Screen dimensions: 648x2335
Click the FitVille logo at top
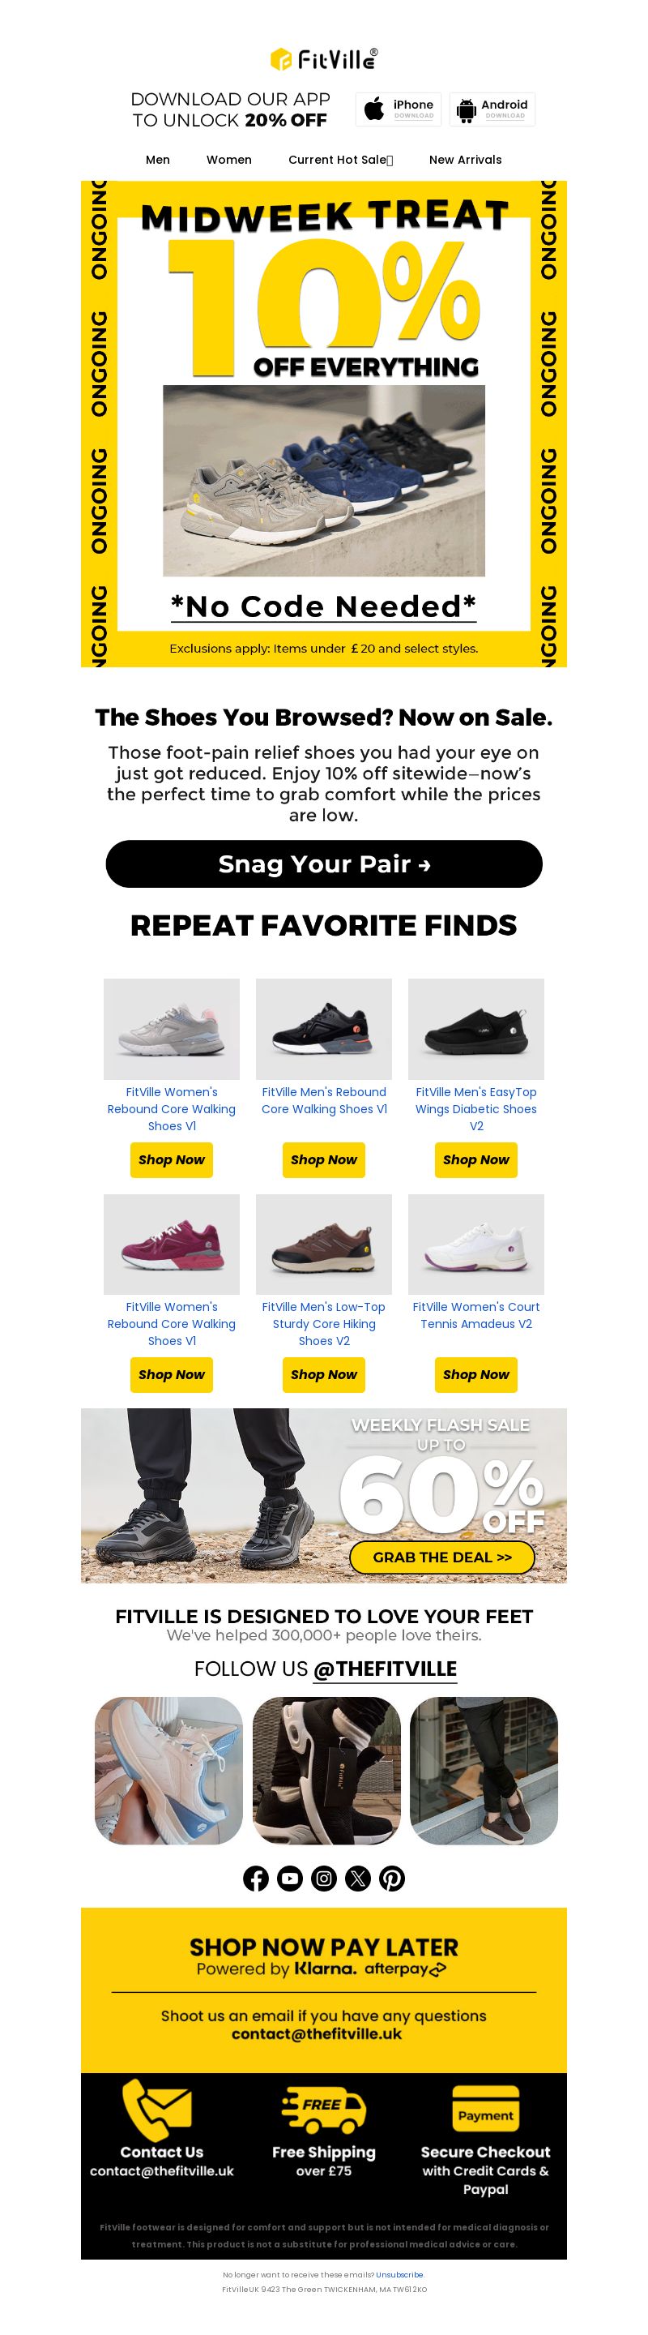click(x=324, y=59)
